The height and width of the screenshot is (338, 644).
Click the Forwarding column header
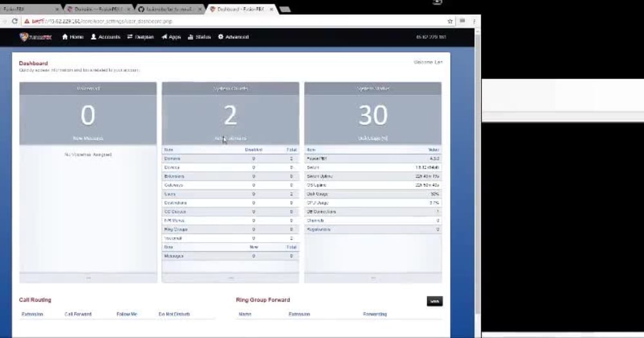pos(375,314)
